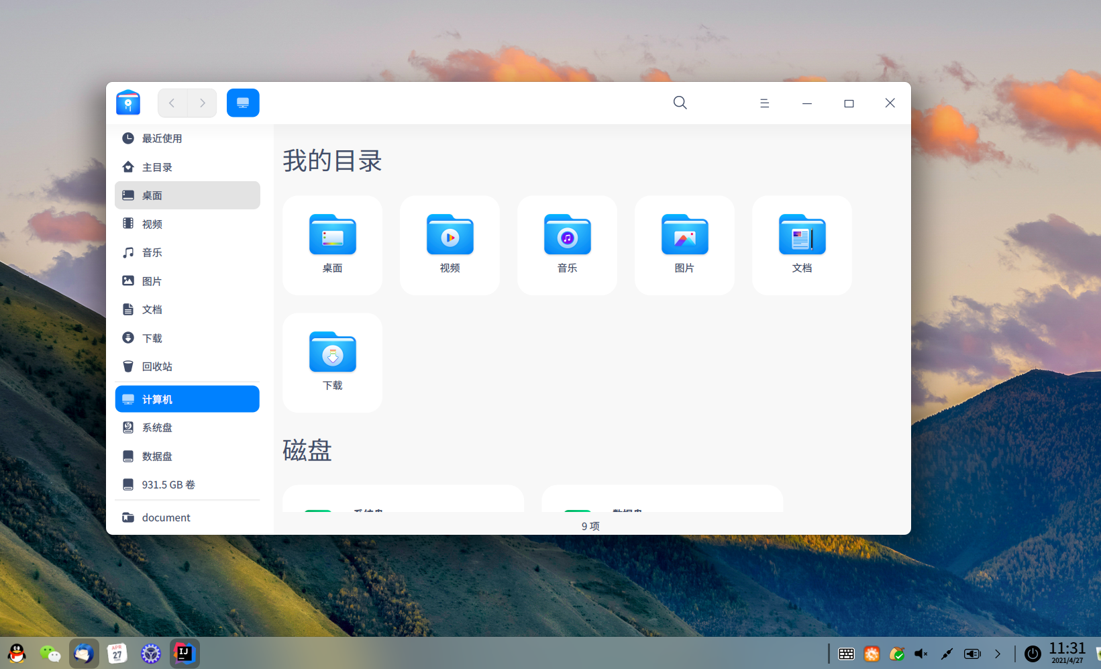This screenshot has width=1101, height=669.
Task: Open the system settings gear in taskbar
Action: click(151, 653)
